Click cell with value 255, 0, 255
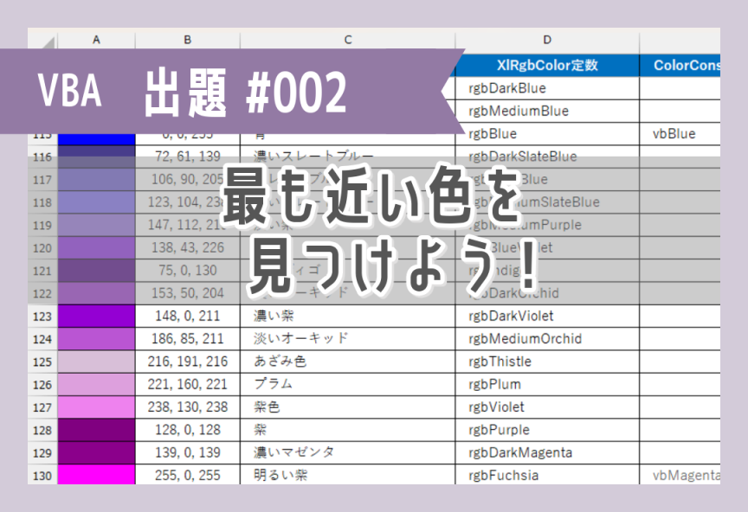 click(188, 475)
